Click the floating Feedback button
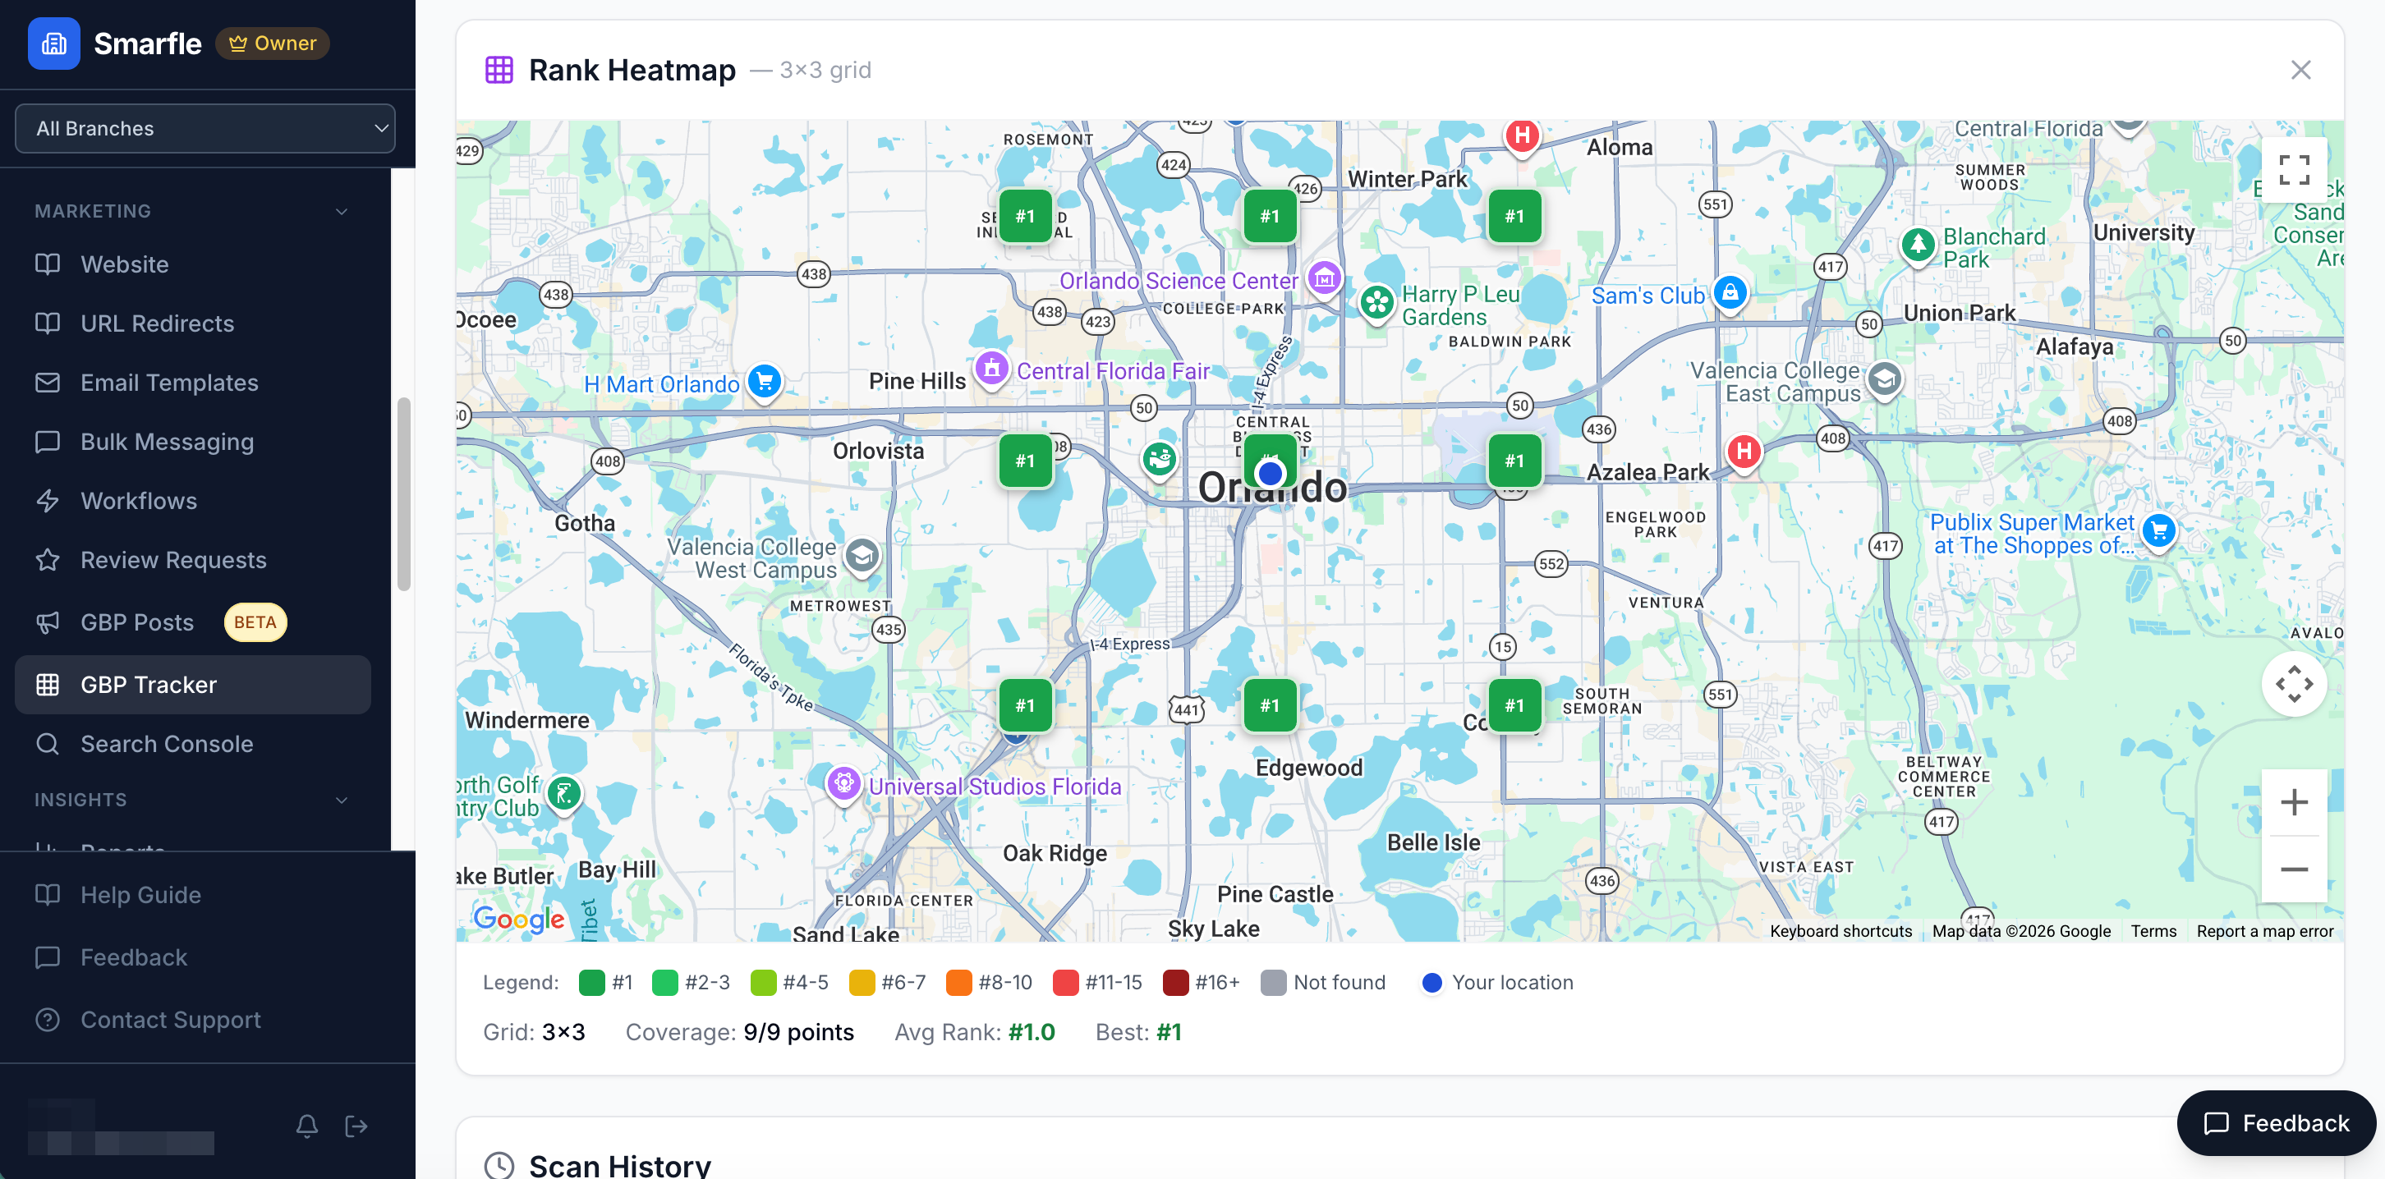This screenshot has width=2385, height=1179. pos(2276,1123)
